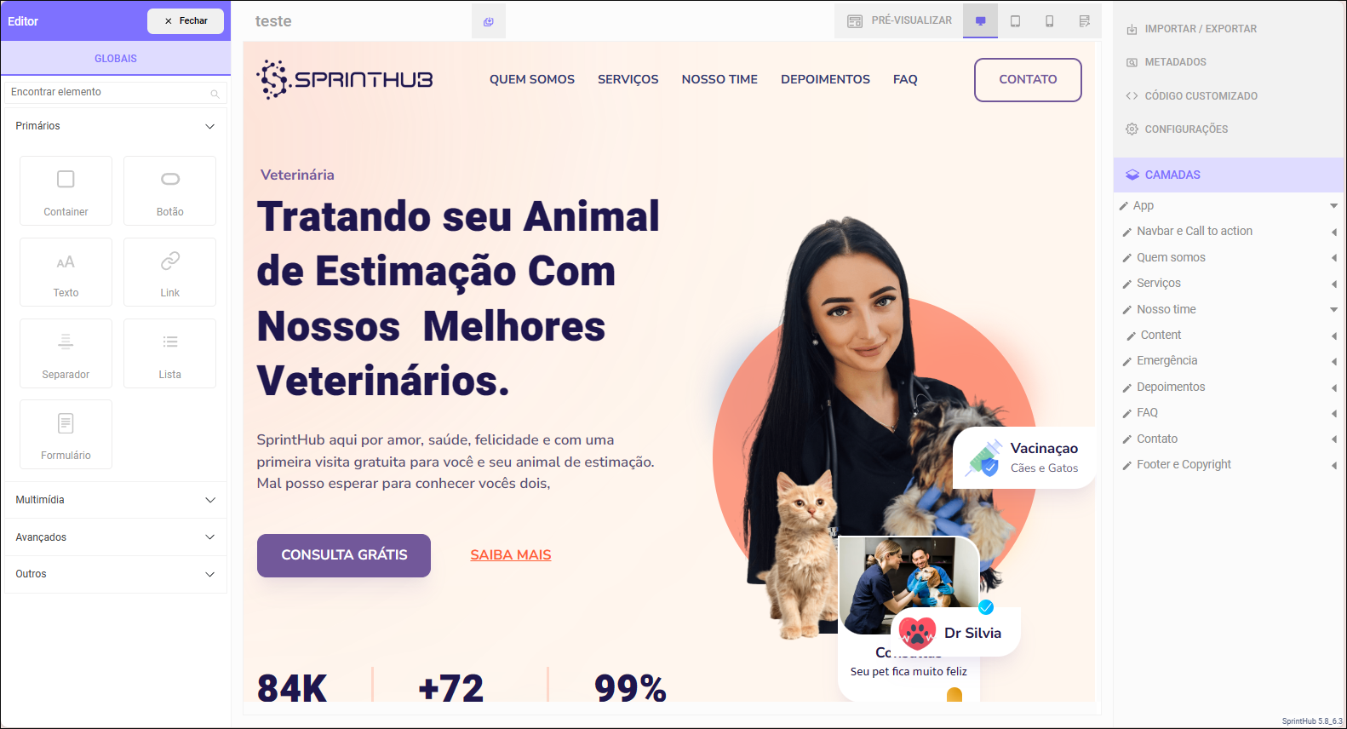Click the Encontrar elemento search field
This screenshot has height=729, width=1347.
click(115, 92)
